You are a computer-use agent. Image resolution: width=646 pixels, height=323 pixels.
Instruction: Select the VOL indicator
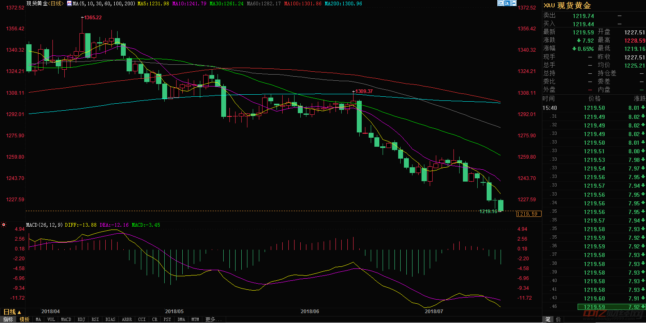[51, 319]
